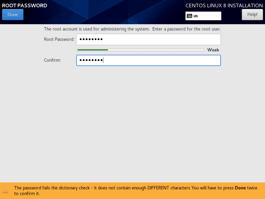Click the ROOT PASSWORD heading

[25, 5]
